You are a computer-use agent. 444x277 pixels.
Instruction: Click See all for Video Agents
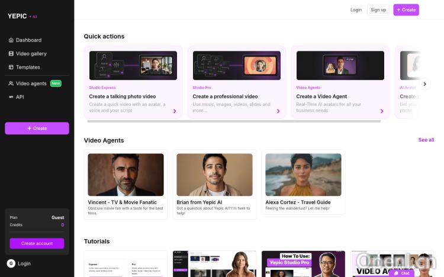426,140
